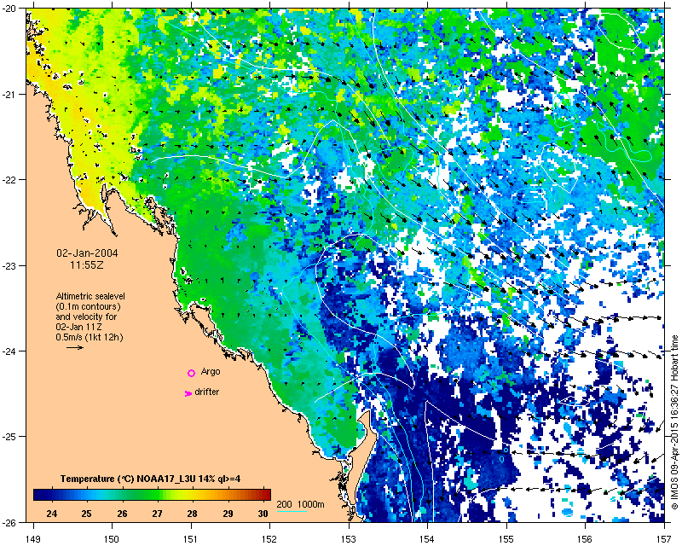Click the magenta drifter legend marker
This screenshot has height=546, width=682.
point(188,393)
